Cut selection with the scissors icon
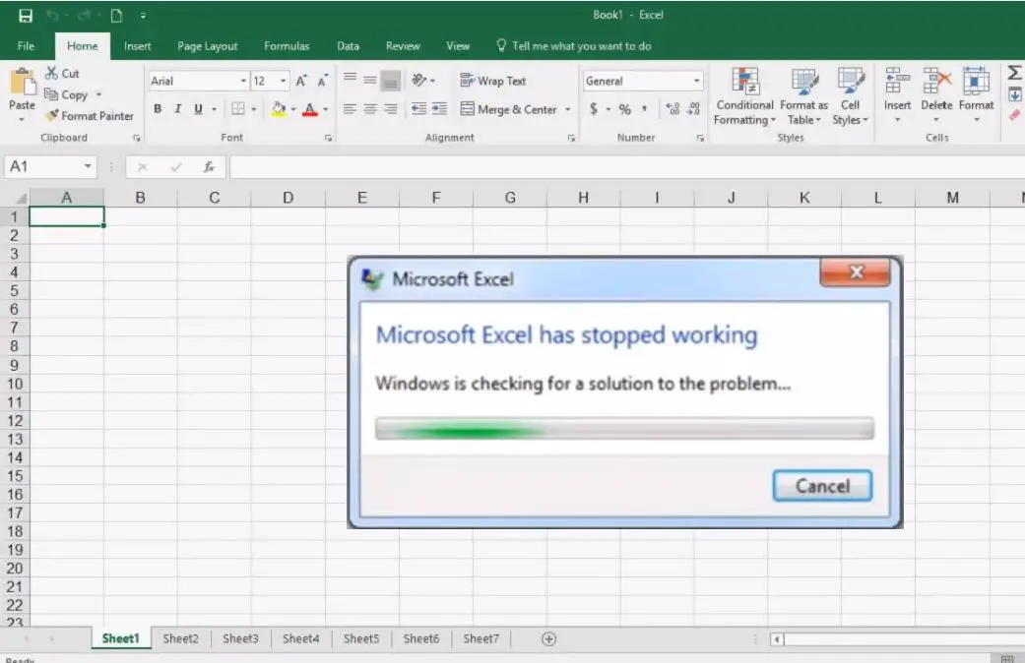 [51, 73]
